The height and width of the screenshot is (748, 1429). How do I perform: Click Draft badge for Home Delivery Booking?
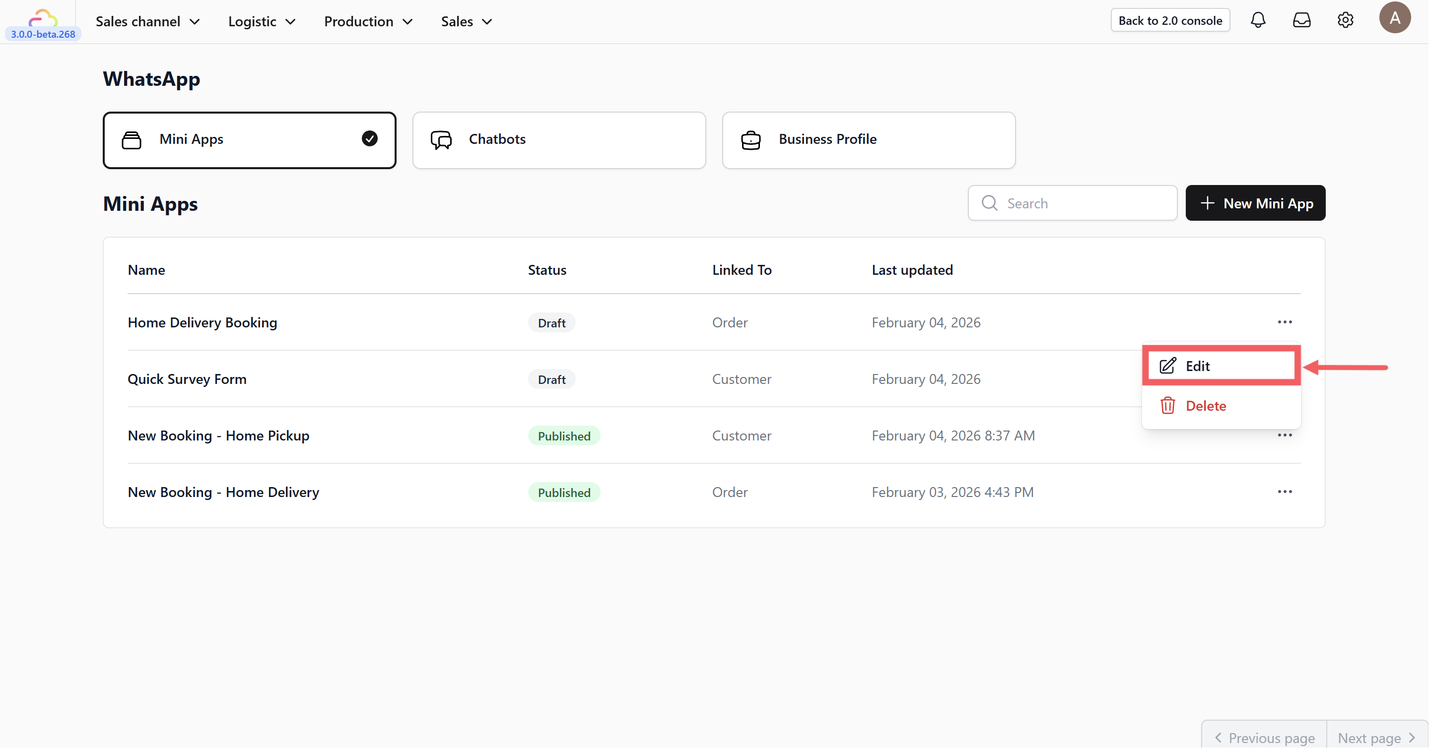551,323
